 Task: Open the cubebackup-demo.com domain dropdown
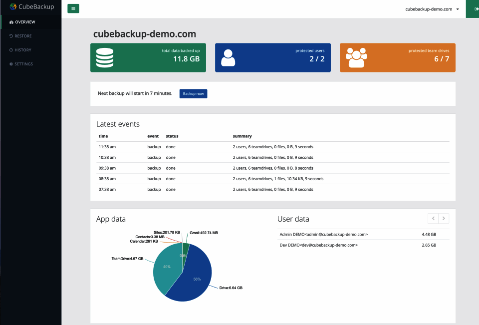pyautogui.click(x=433, y=8)
